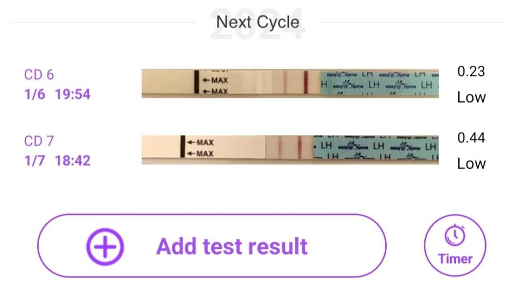Open the CD 6 test strip photo

point(290,83)
